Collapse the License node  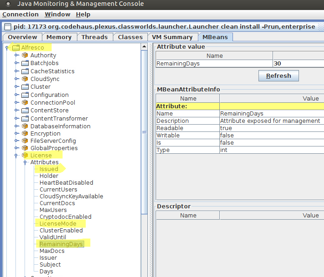[16, 156]
